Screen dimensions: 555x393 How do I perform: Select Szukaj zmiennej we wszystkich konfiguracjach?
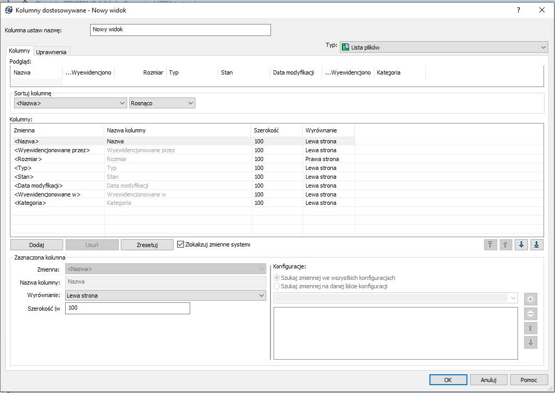coord(277,277)
